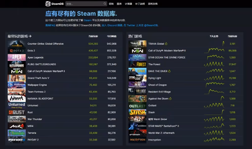Image resolution: width=252 pixels, height=149 pixels.
Task: Click the Outlast game thumbnail
Action: (x=138, y=105)
